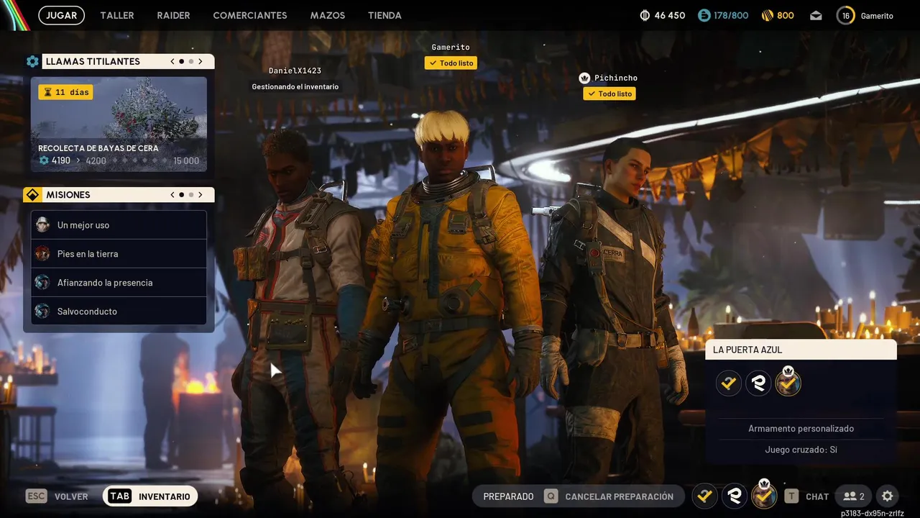This screenshot has width=920, height=518.
Task: Open the settings gear icon
Action: pyautogui.click(x=888, y=496)
